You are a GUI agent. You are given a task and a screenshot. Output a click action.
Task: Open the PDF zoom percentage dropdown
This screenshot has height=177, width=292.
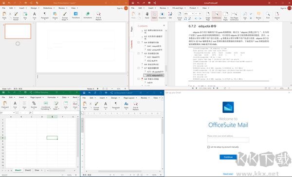pyautogui.click(x=193, y=14)
